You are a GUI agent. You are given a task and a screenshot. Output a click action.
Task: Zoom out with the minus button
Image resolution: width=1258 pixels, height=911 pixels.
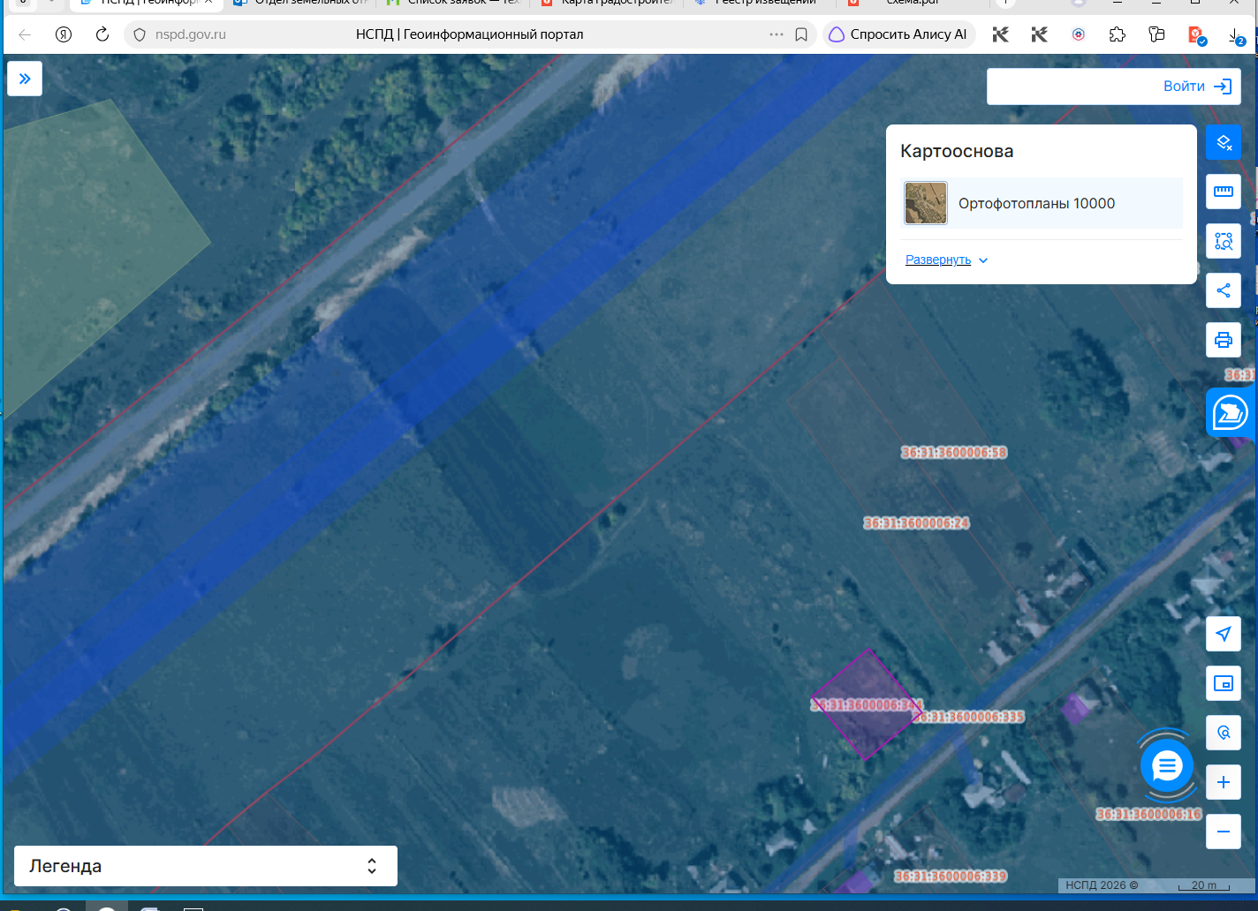(x=1224, y=832)
